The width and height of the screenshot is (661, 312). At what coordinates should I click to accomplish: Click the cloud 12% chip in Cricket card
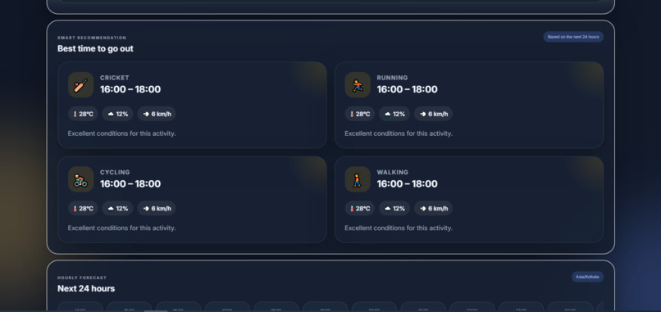[117, 114]
